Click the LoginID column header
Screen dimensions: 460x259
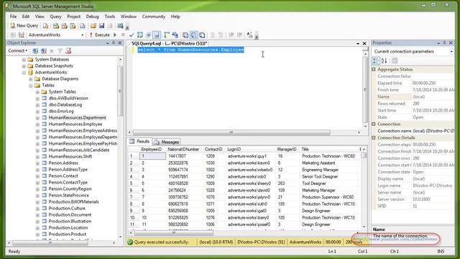(x=250, y=149)
